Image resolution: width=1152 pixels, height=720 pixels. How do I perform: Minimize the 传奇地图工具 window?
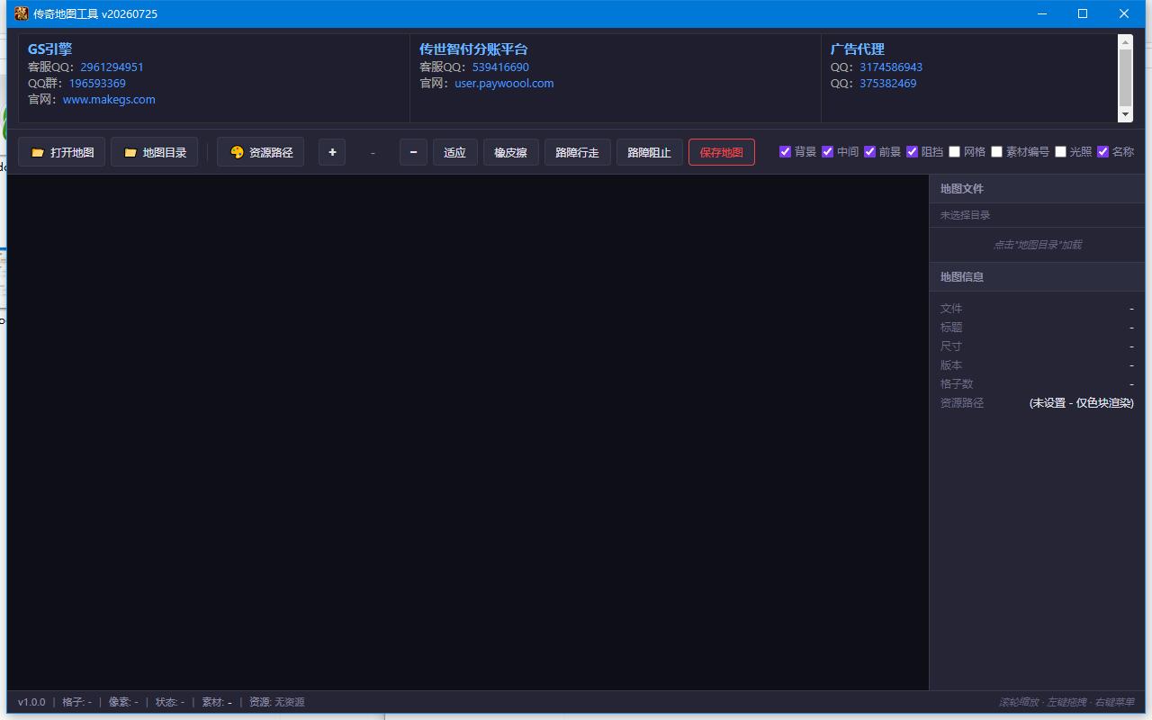[1042, 13]
